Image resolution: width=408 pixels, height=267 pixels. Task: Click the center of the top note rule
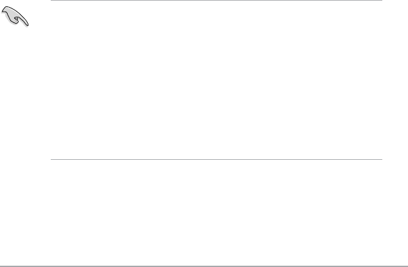click(x=216, y=1)
